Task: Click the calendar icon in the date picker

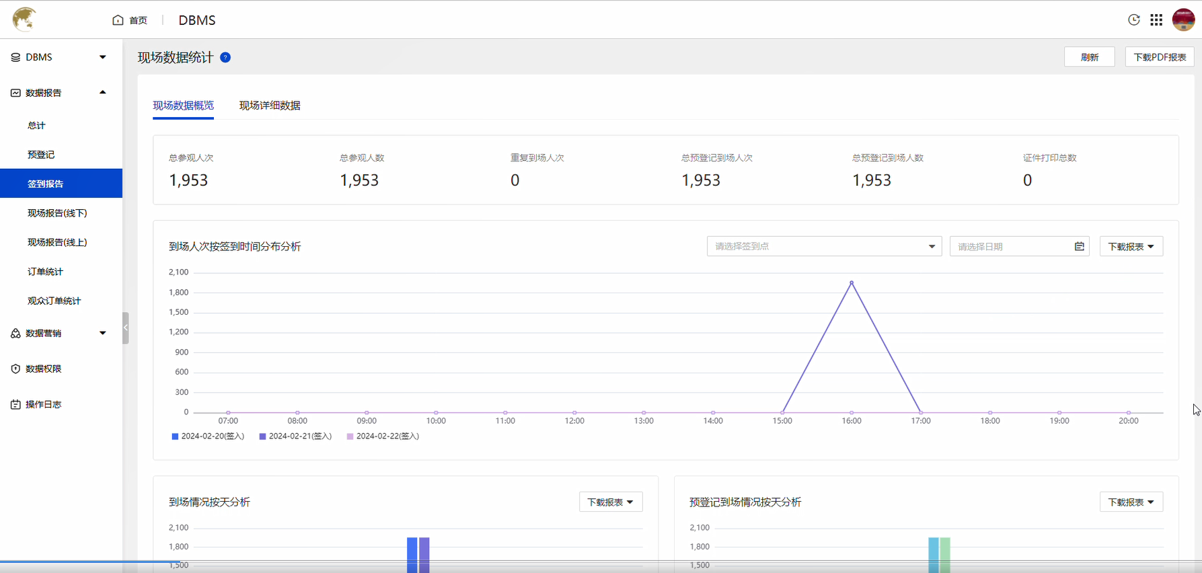Action: click(x=1080, y=246)
